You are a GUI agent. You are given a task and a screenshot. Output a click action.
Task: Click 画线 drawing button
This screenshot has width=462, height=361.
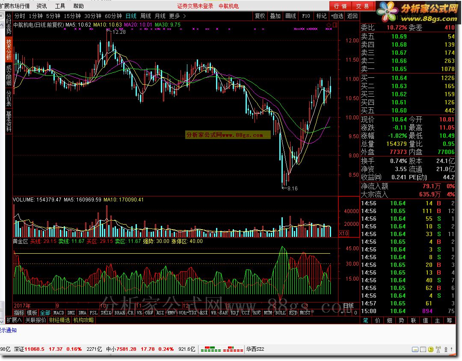290,16
